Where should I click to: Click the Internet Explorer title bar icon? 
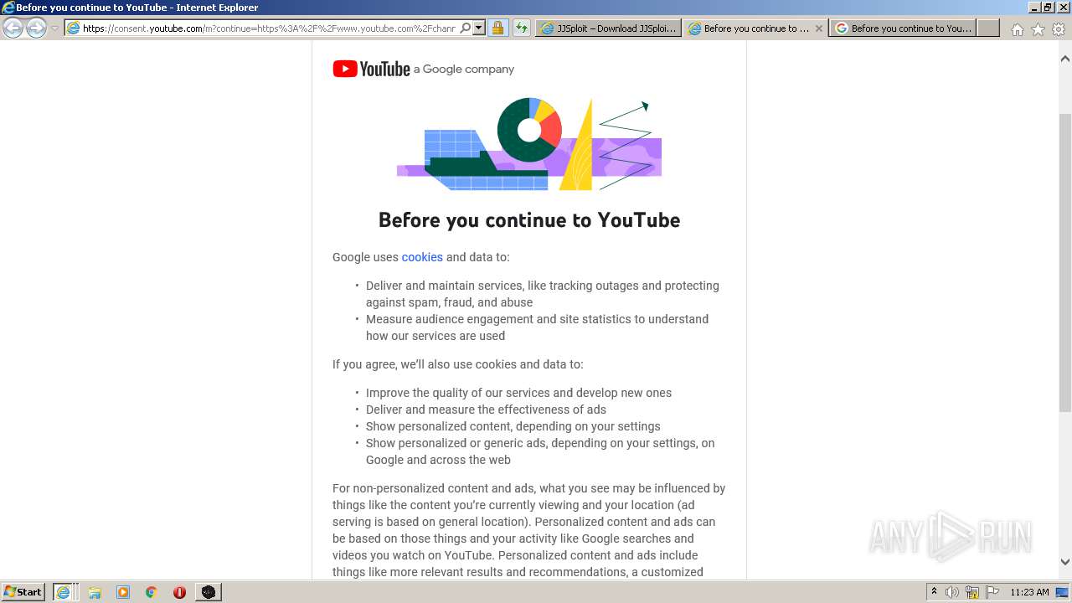click(8, 8)
